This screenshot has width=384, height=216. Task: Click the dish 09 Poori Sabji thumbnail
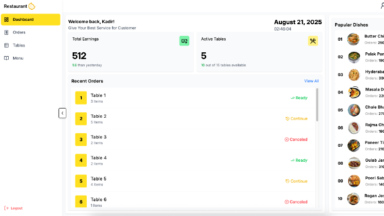coord(354,181)
